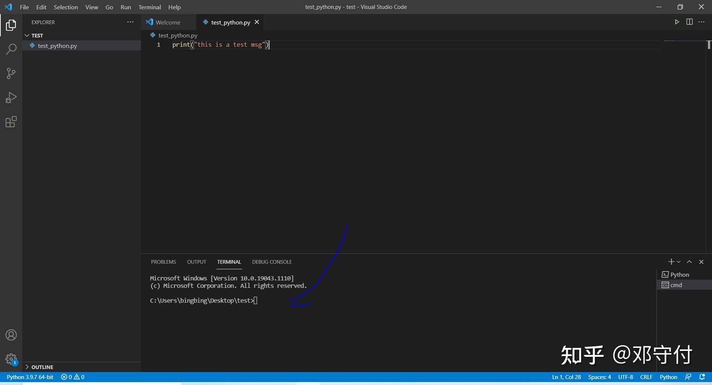Change line ending from CRLF

[646, 377]
